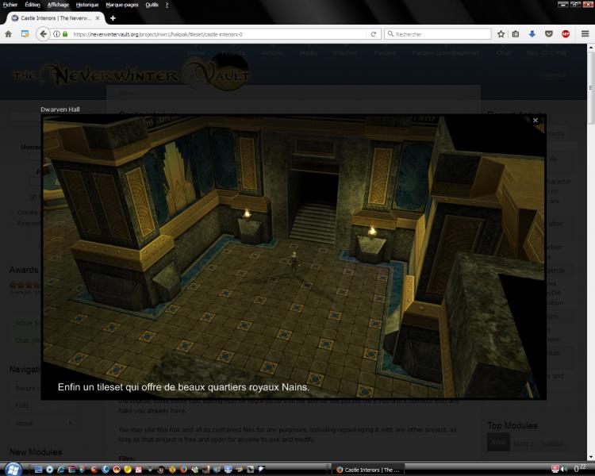Open the downloads arrow
The image size is (595, 476).
(x=532, y=34)
